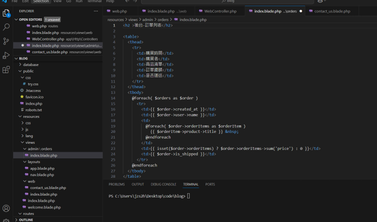
Task: Click the admin breadcrumb segment
Action: 148,20
